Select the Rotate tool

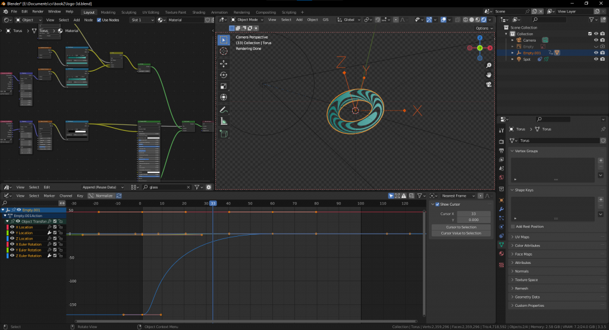tap(224, 75)
